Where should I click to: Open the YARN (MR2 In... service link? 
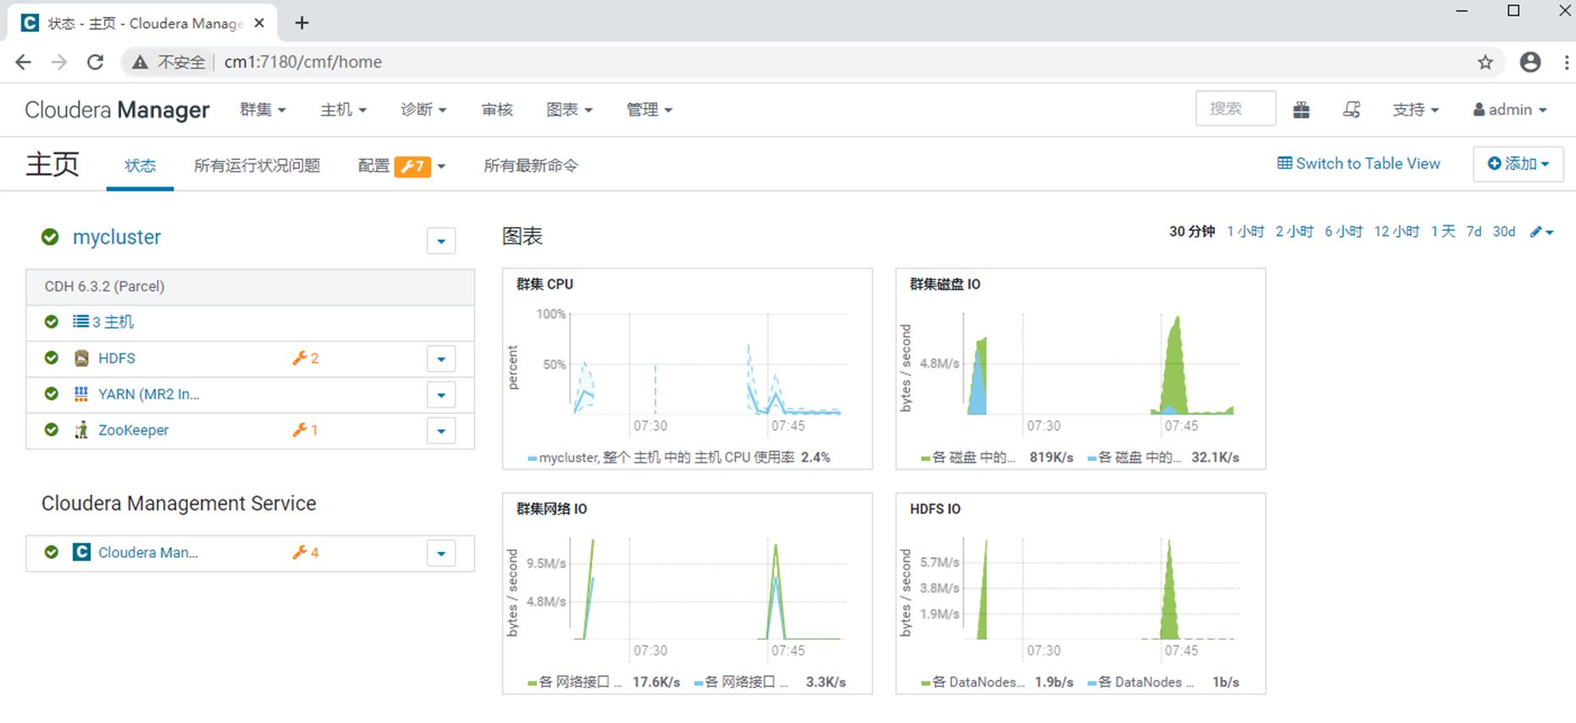pos(149,394)
